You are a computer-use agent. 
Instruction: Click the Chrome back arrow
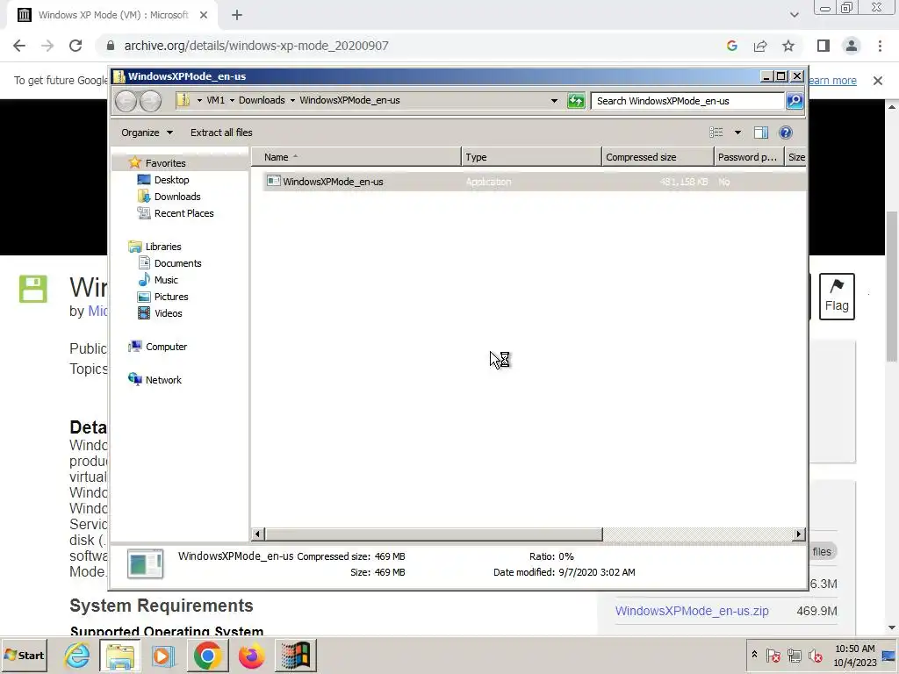[x=19, y=46]
